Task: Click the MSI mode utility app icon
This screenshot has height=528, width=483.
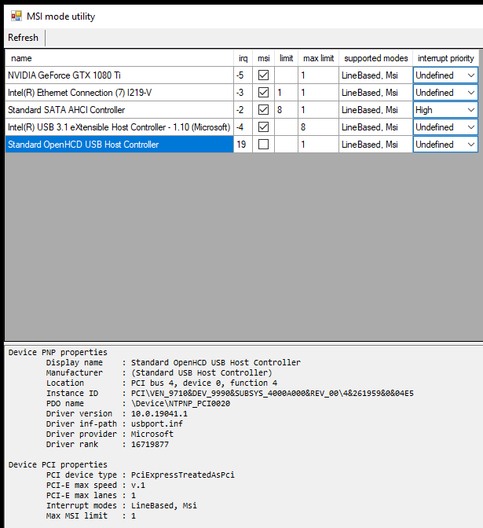Action: pyautogui.click(x=16, y=16)
